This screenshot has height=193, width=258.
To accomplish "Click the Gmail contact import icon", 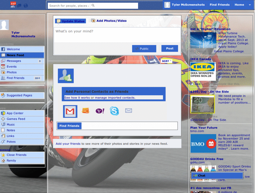I will (70, 111).
